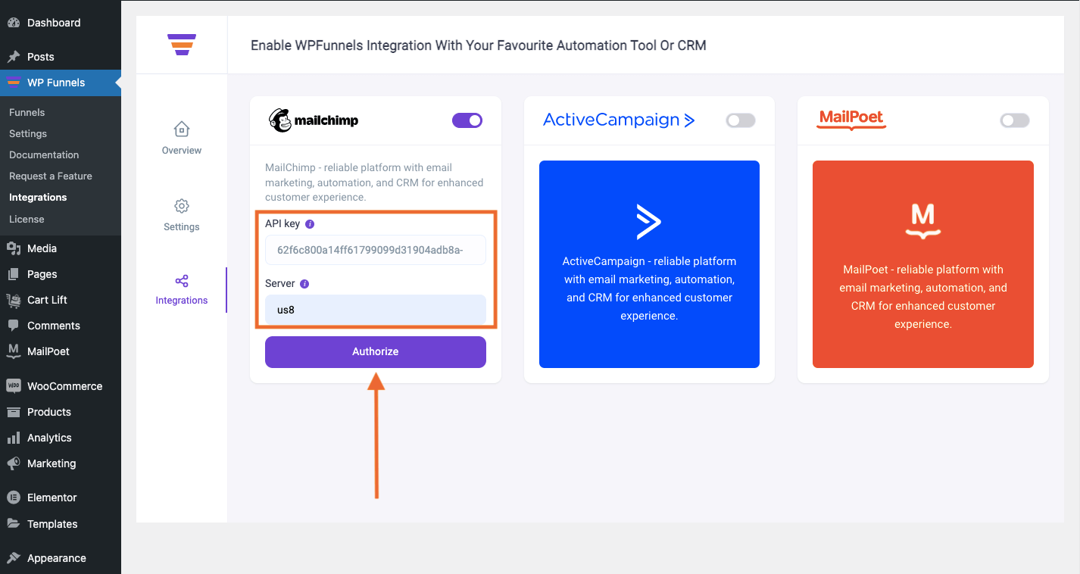Click the Templates folder icon
The width and height of the screenshot is (1080, 574).
tap(14, 524)
